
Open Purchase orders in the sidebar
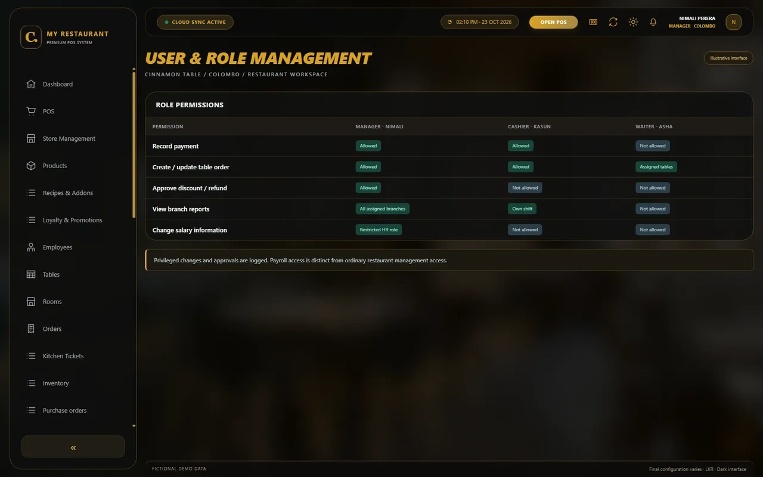pos(64,410)
